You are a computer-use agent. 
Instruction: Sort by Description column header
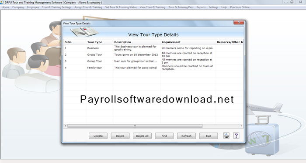(x=136, y=42)
